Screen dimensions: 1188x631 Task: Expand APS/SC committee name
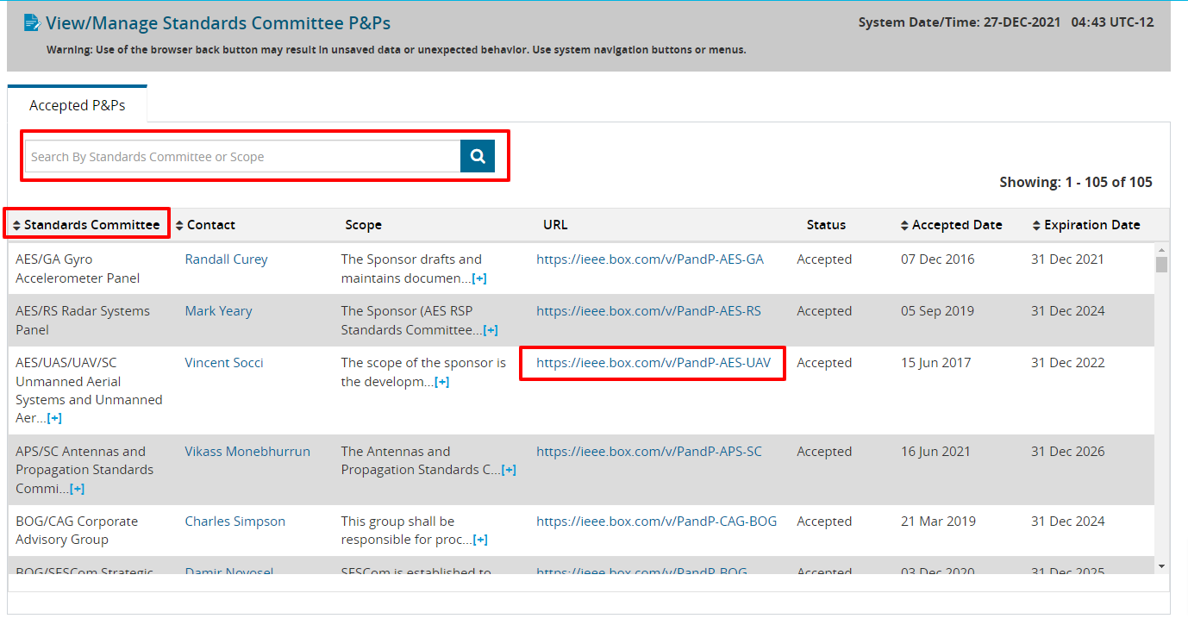[77, 489]
